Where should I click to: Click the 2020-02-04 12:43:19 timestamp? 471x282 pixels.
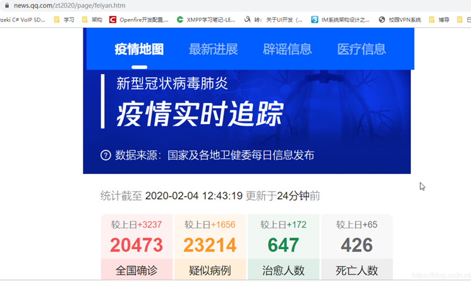(x=193, y=196)
